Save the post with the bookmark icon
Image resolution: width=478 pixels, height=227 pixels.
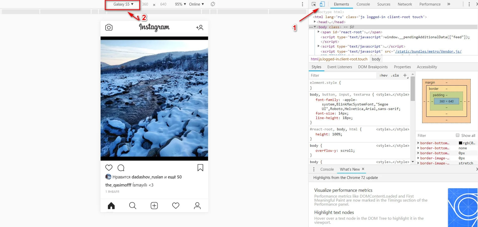(x=200, y=168)
